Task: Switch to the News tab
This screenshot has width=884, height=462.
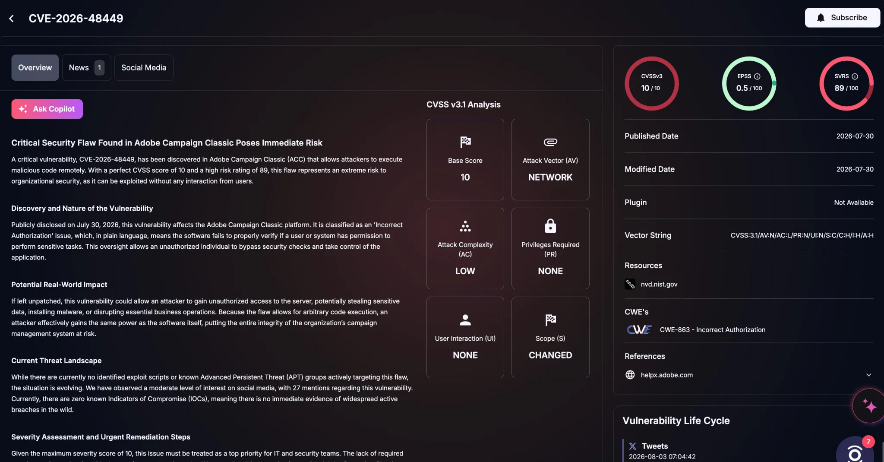Action: [86, 68]
